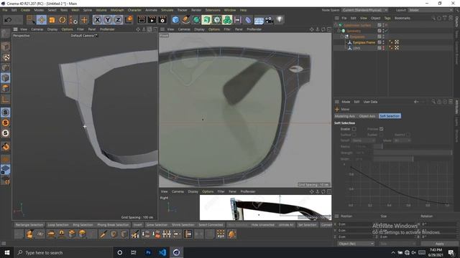Click the Bend deformer icon

coord(248,20)
